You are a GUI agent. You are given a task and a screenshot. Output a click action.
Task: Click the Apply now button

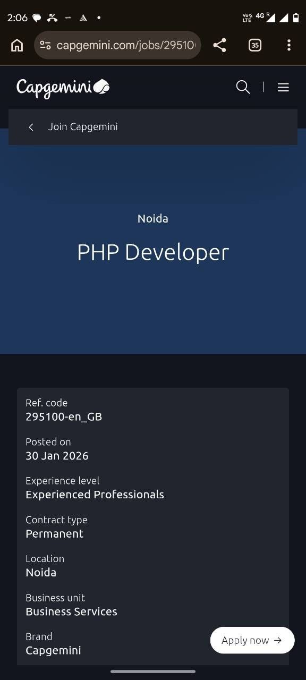tap(252, 640)
